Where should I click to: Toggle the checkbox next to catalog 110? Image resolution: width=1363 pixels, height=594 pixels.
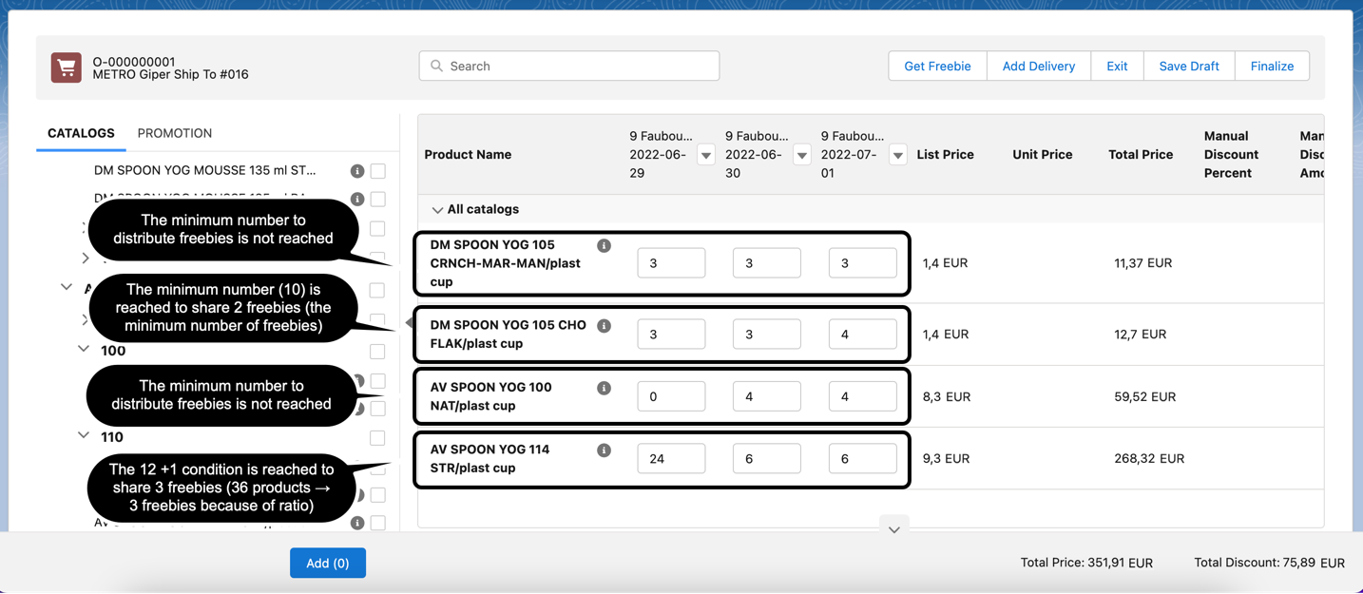tap(377, 438)
